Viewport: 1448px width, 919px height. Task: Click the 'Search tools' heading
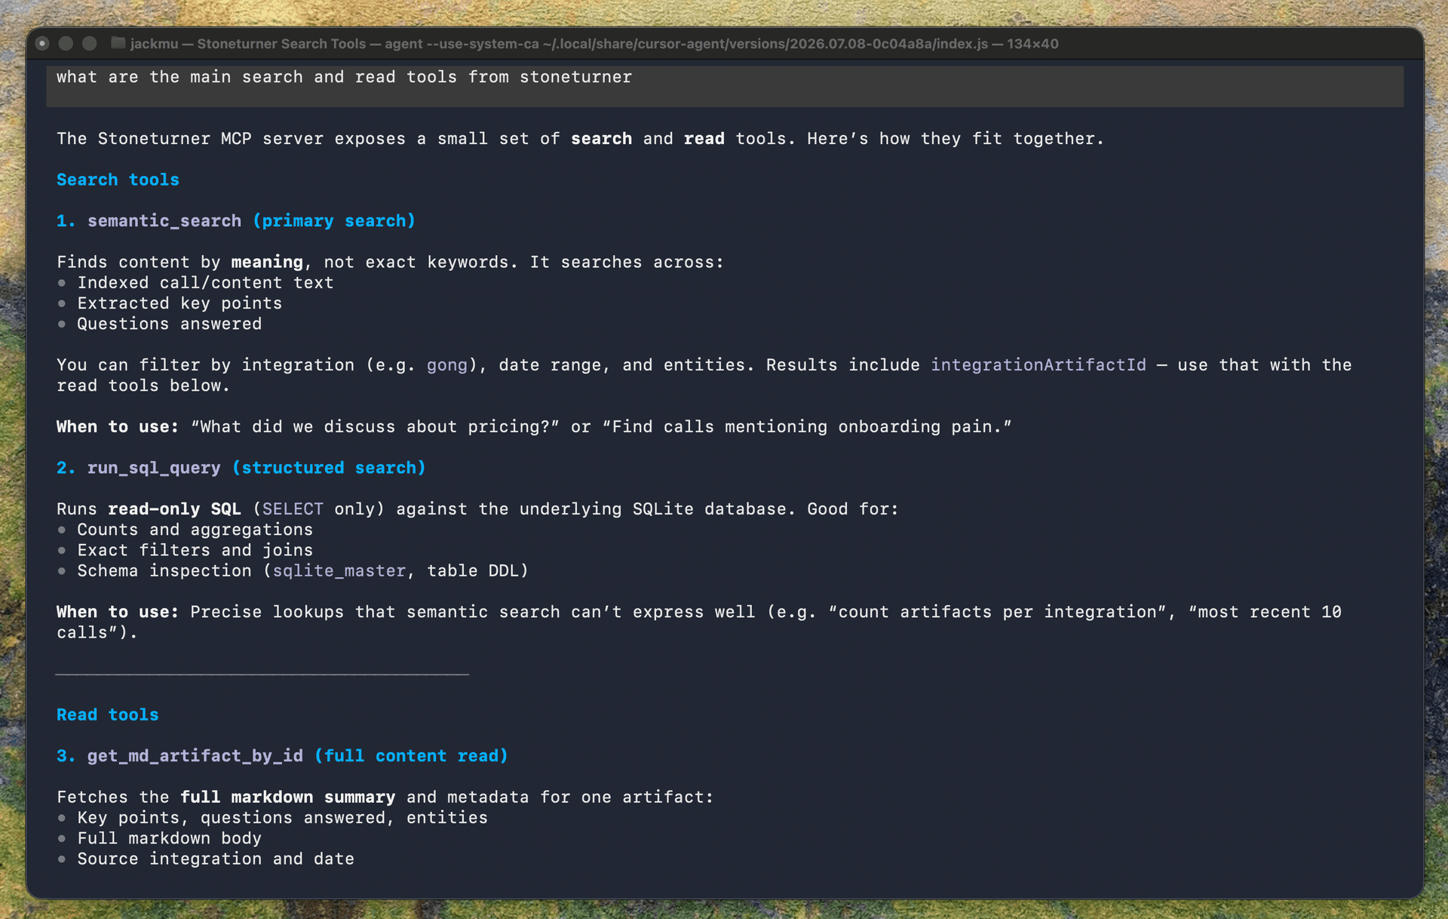click(118, 180)
